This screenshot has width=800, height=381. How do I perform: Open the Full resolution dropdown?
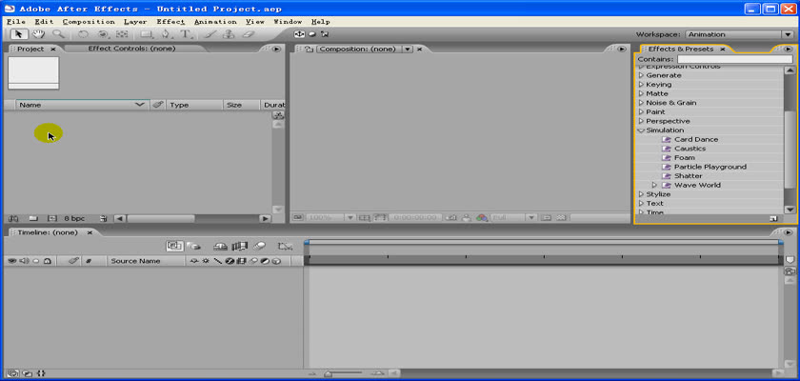point(514,217)
